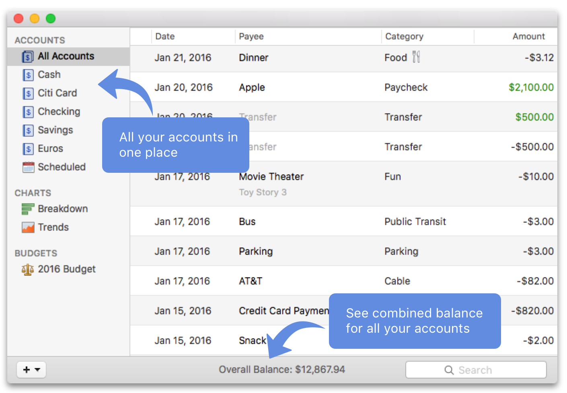Select the Credit Card Payment payee
Viewport: 567px width, 393px height.
pos(284,311)
